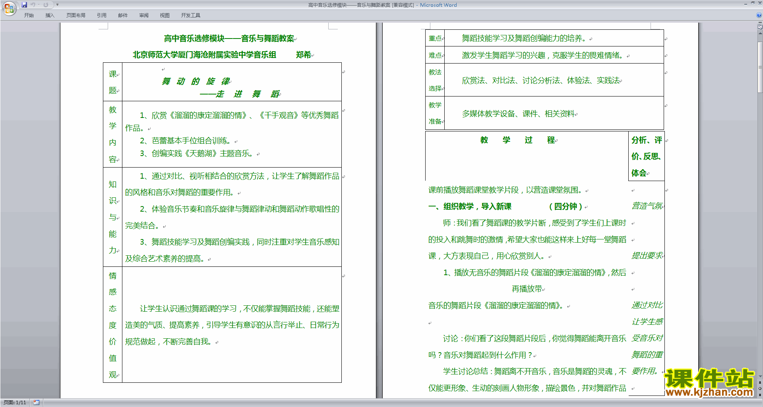Click the text （四分钟）
The width and height of the screenshot is (763, 407).
pyautogui.click(x=566, y=206)
